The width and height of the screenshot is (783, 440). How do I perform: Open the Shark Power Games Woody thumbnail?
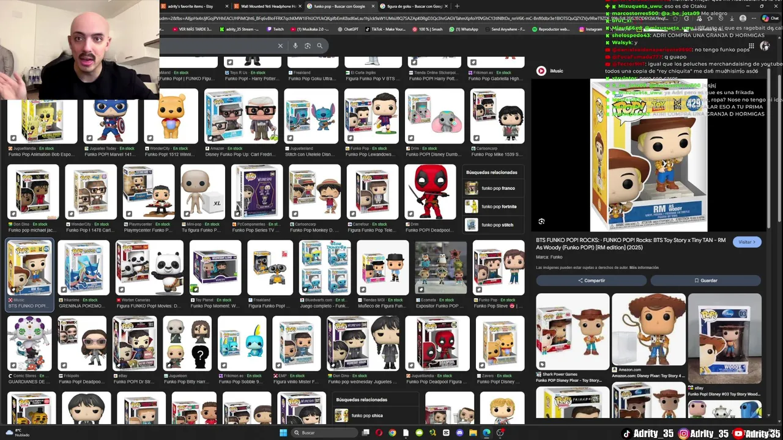click(x=573, y=332)
